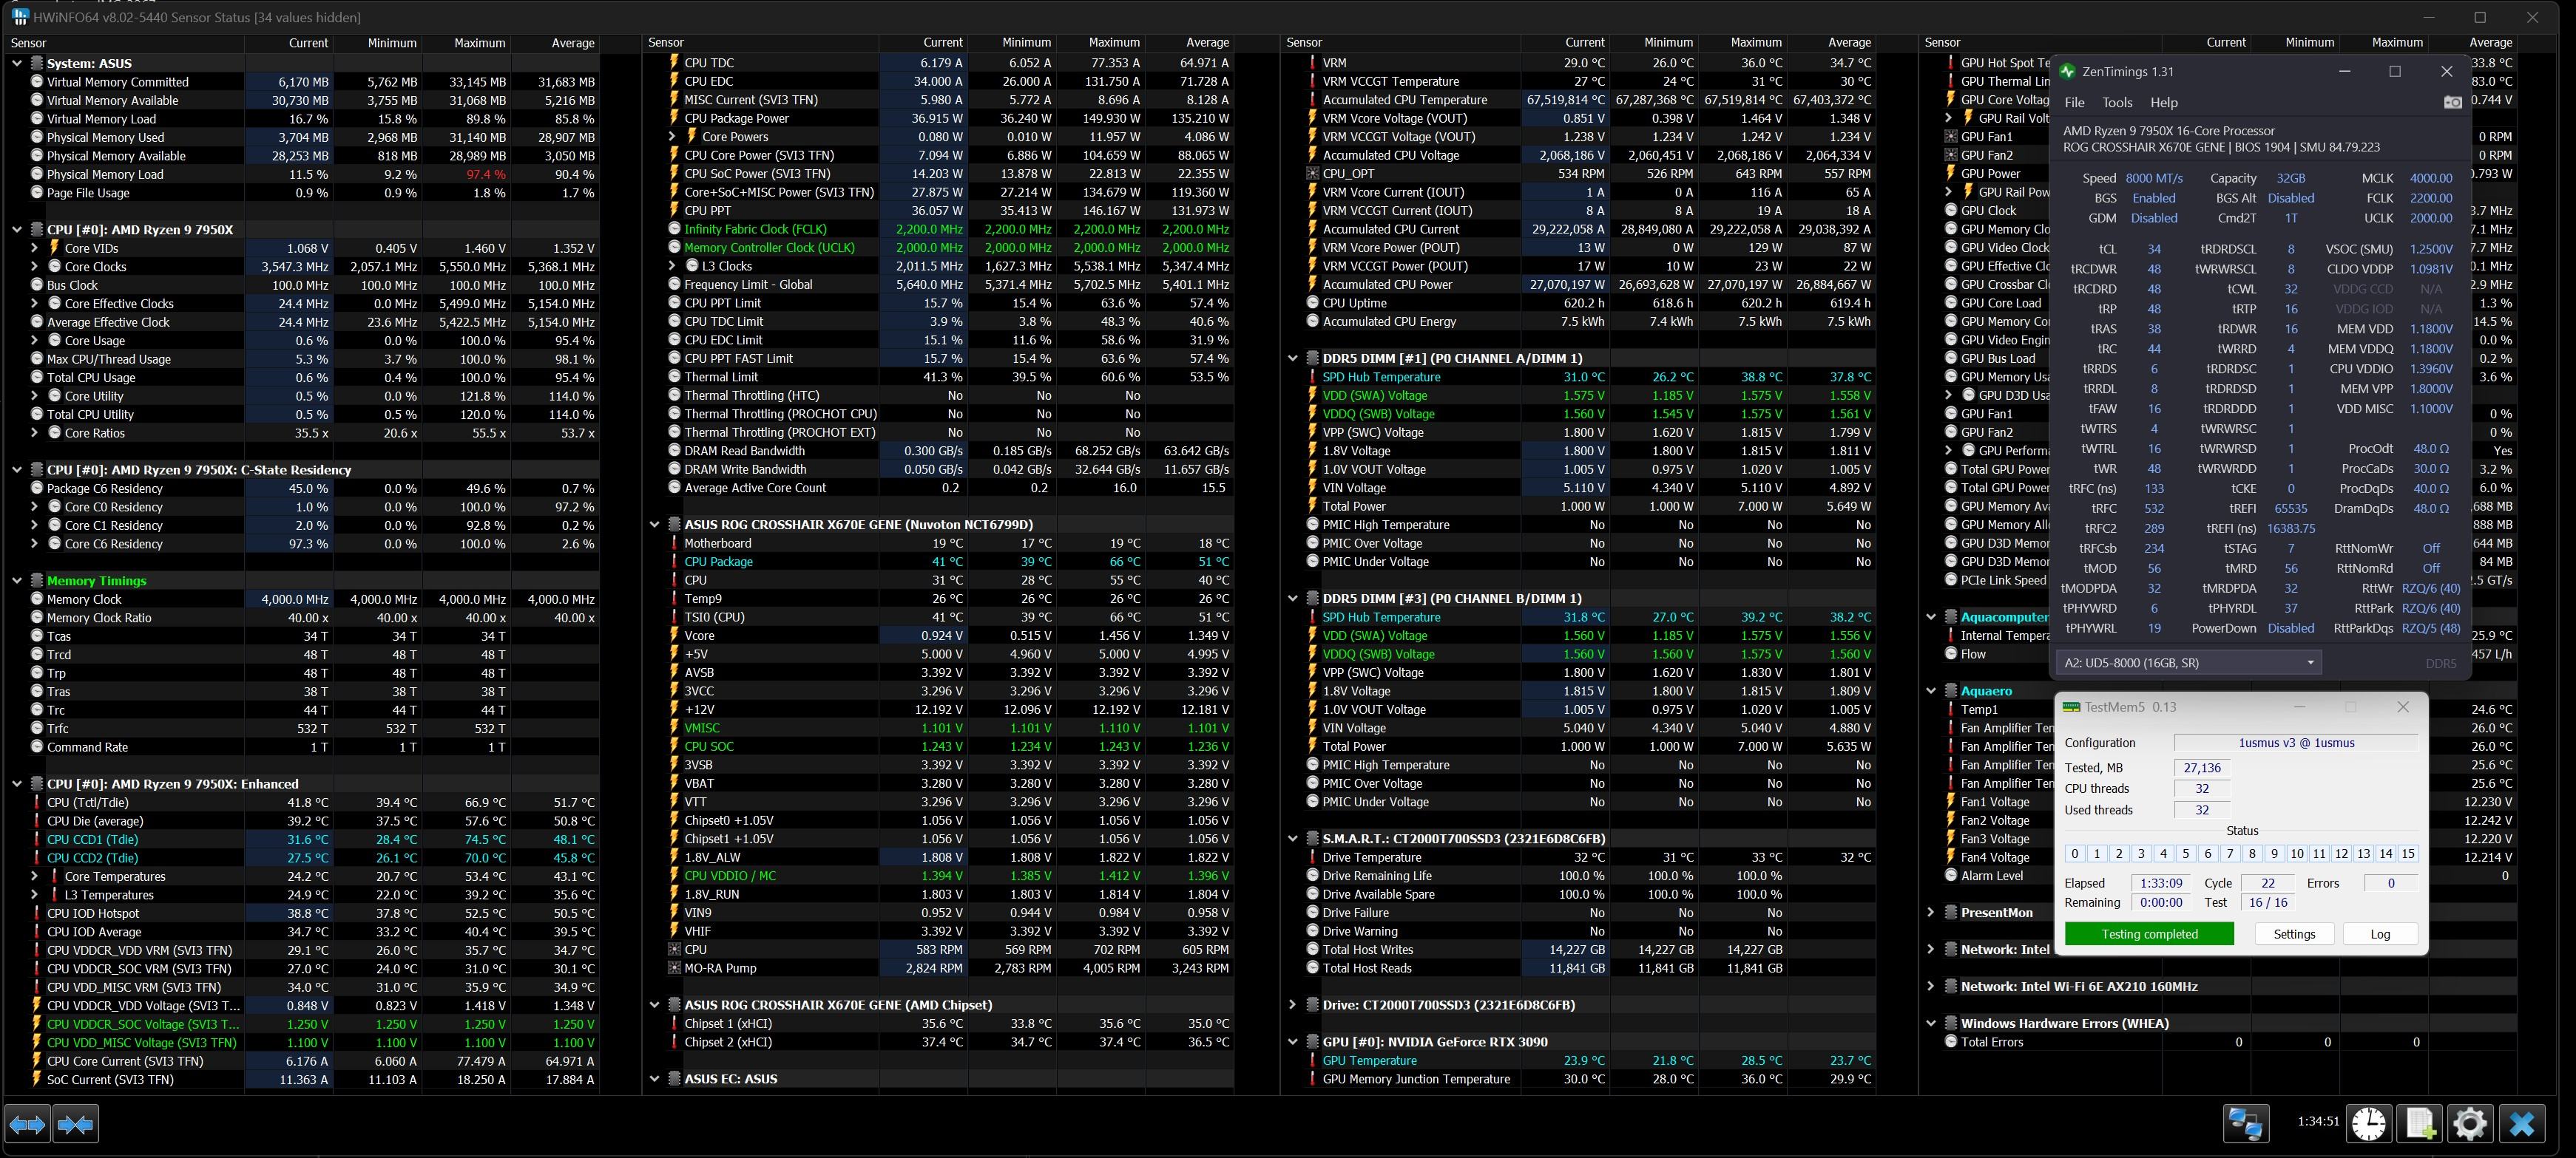Collapse the GPU RTX 3090 group
This screenshot has width=2576, height=1158.
[x=1293, y=1042]
